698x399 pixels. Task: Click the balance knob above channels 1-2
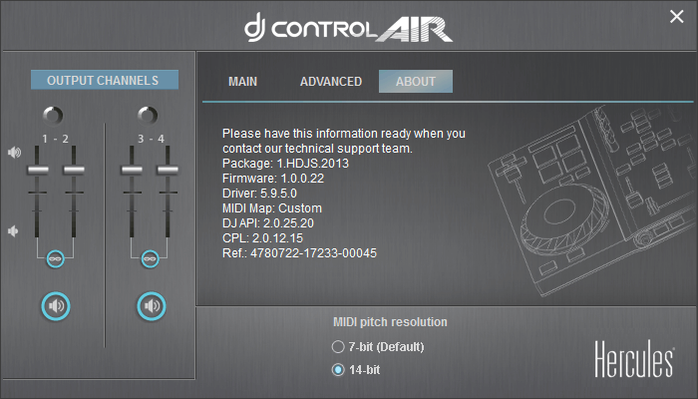53,116
